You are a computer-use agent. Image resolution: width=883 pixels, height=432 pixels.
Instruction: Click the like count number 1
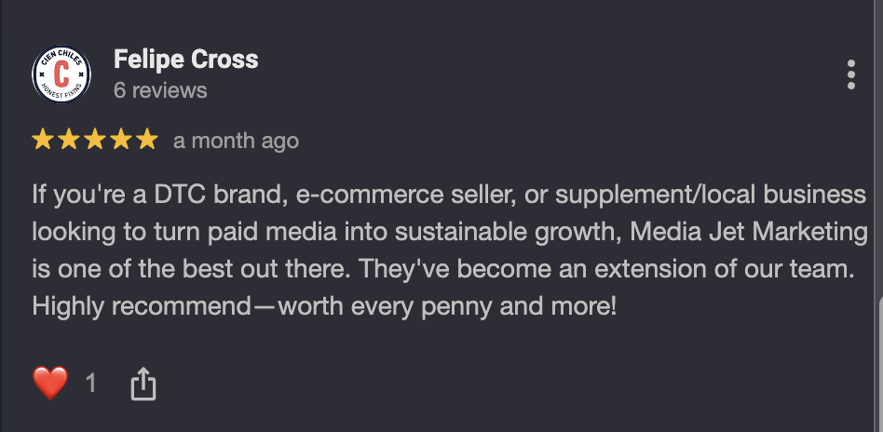coord(90,384)
